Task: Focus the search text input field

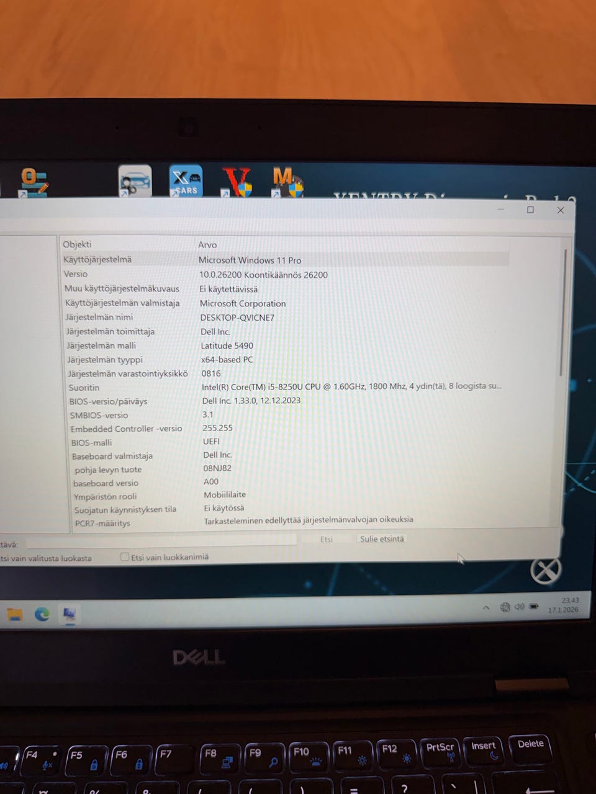Action: [161, 542]
